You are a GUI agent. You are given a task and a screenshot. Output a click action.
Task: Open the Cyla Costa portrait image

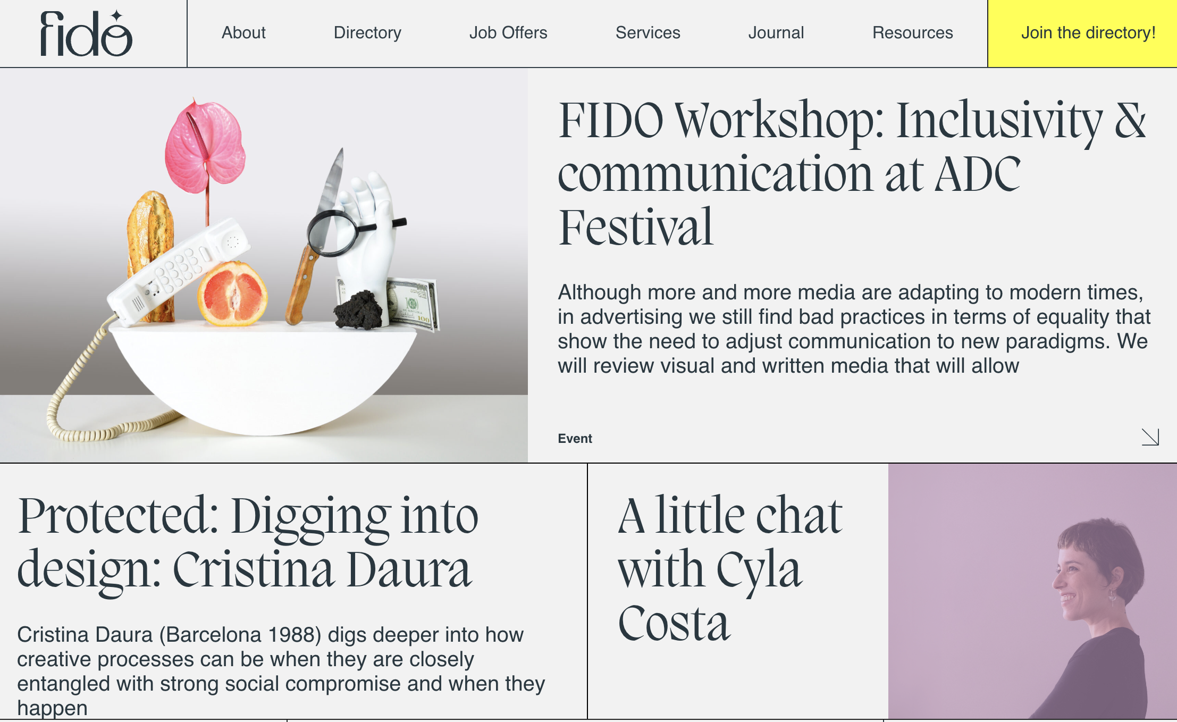(x=1032, y=591)
